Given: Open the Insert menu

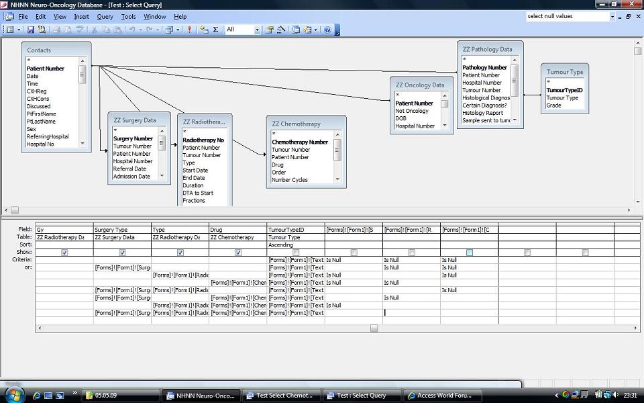Looking at the screenshot, I should (81, 16).
